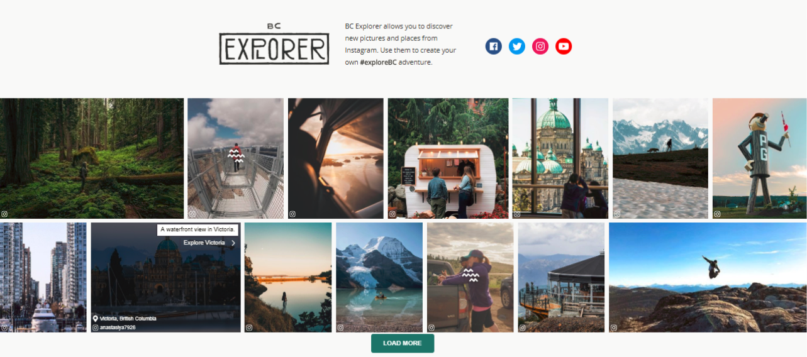
Task: Click the Instagram badge next to anastasiya7926
Action: pos(96,327)
